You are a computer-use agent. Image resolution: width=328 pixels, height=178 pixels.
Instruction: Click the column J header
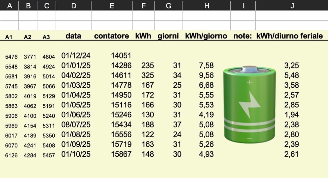[x=292, y=5]
